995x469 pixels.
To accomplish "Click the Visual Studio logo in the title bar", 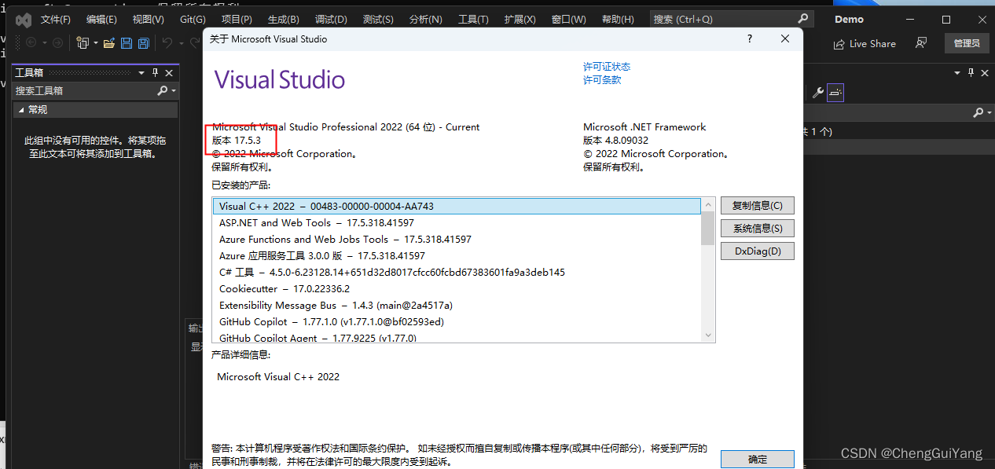I will pos(24,20).
